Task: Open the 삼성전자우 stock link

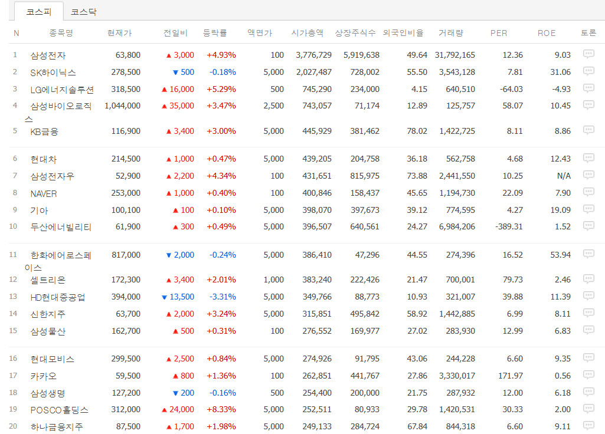Action: click(52, 176)
